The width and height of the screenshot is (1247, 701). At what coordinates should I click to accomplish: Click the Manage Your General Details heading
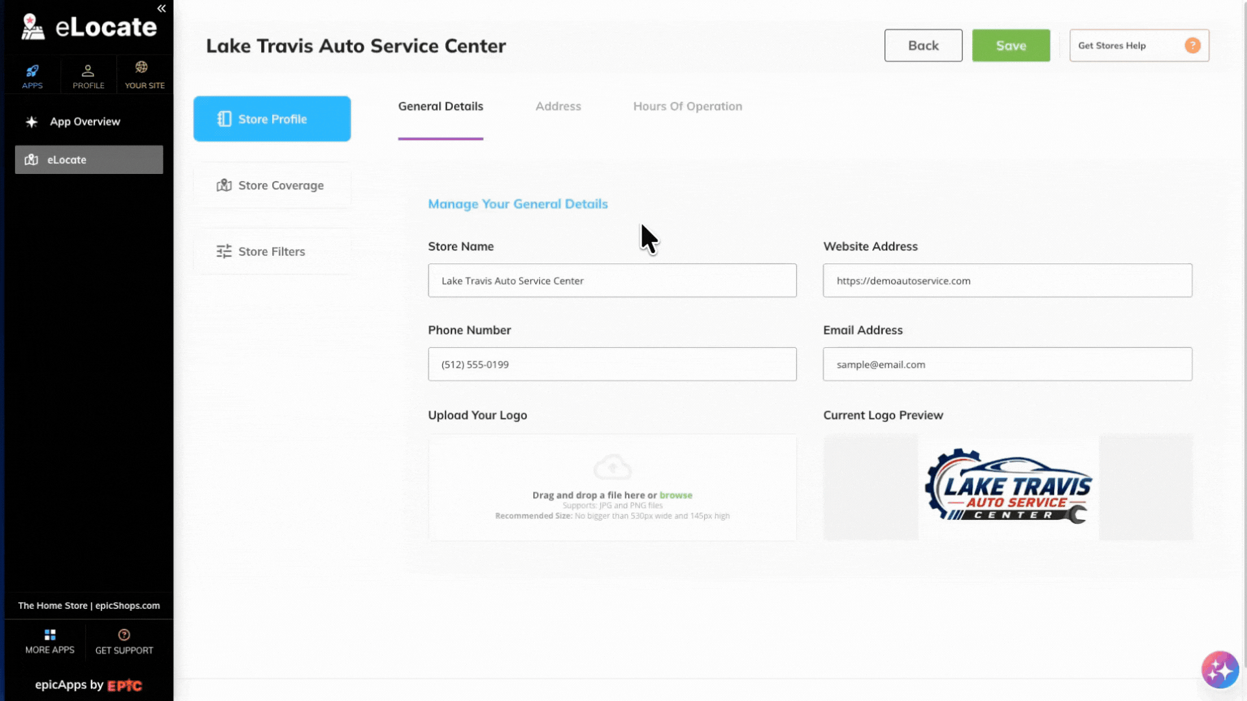[x=518, y=204]
